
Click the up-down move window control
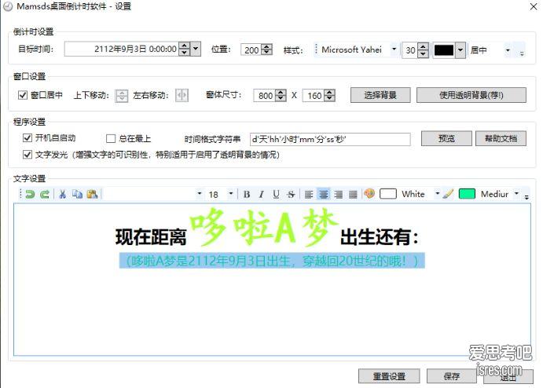pyautogui.click(x=122, y=96)
